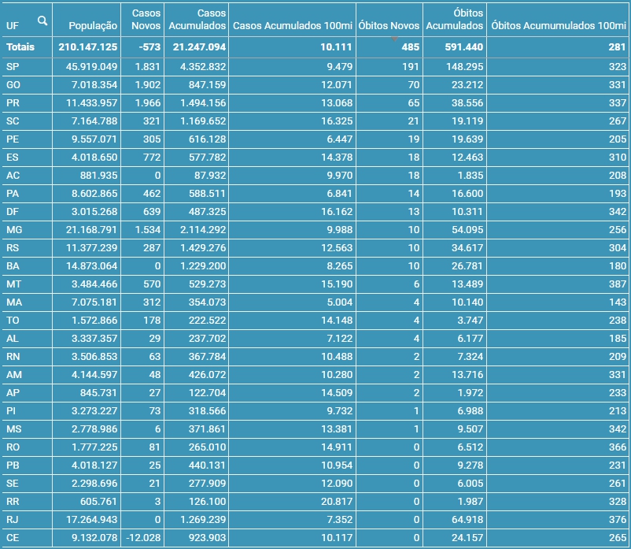Sort by Óbitos Acumumulados 100mi header

[x=558, y=25]
